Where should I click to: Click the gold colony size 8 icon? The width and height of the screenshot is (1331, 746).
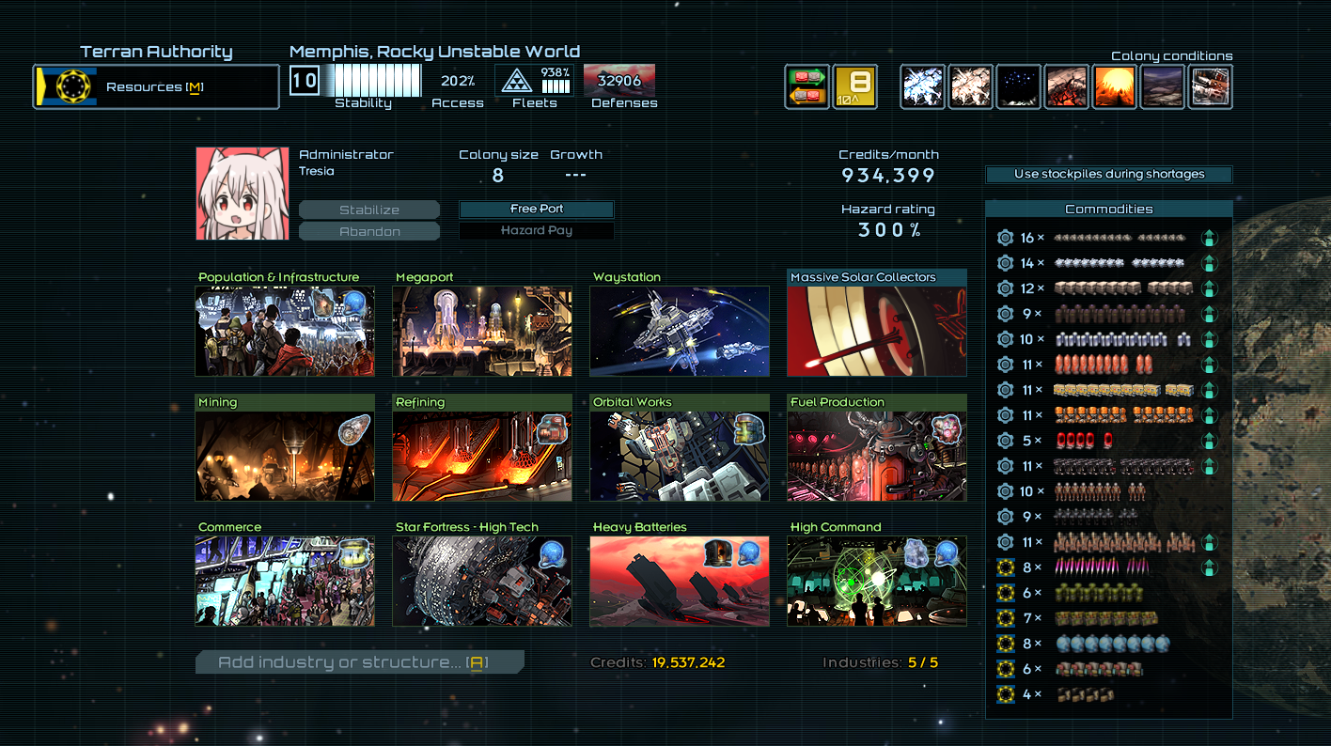(855, 87)
